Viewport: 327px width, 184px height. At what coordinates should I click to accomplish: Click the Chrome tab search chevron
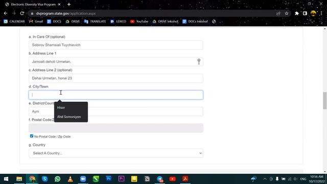click(x=286, y=4)
